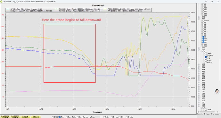Collapse the RCOU tree node
Screen dimensions: 221x118
(199, 19)
